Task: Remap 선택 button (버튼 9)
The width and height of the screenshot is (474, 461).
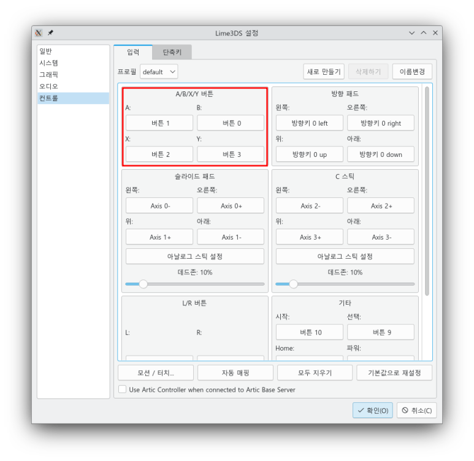Action: (381, 332)
